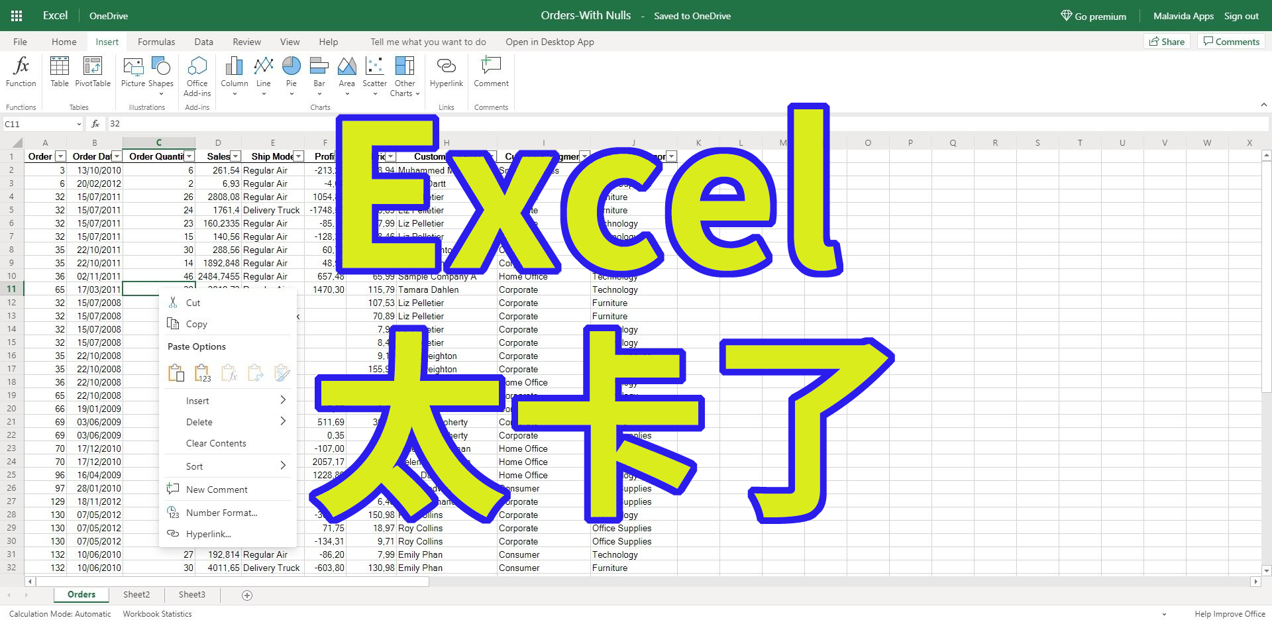Click the Function fx icon in ribbon

pyautogui.click(x=21, y=72)
